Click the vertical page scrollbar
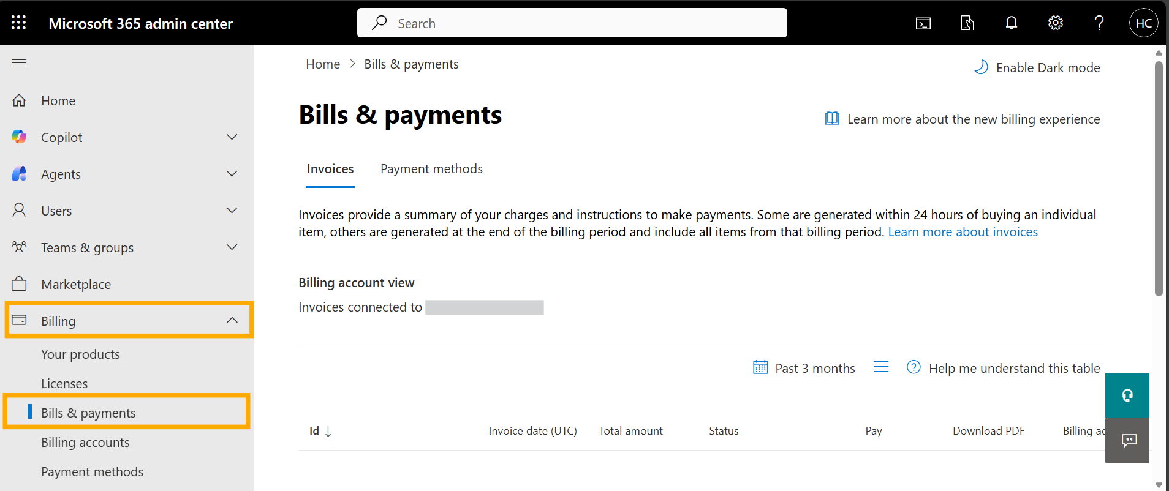 (1159, 179)
